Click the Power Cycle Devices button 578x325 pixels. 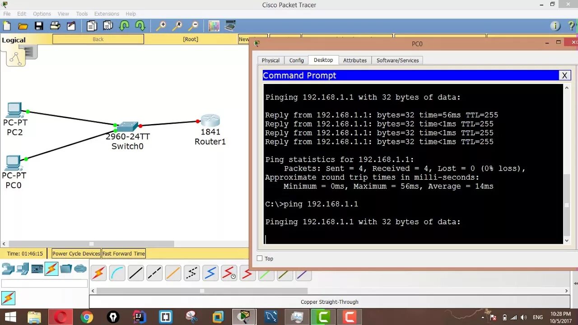[76, 254]
